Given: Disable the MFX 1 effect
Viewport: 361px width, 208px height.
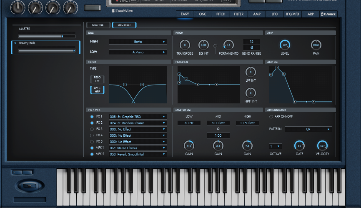Looking at the screenshot, I should [92, 148].
